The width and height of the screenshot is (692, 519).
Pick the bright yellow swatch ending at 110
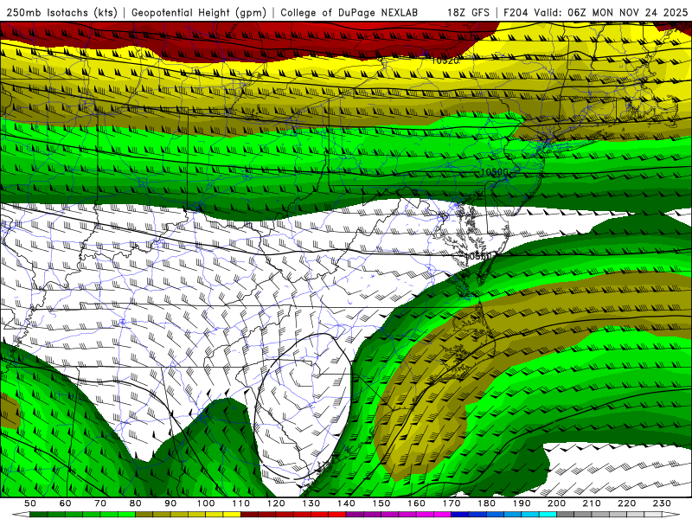(x=232, y=515)
